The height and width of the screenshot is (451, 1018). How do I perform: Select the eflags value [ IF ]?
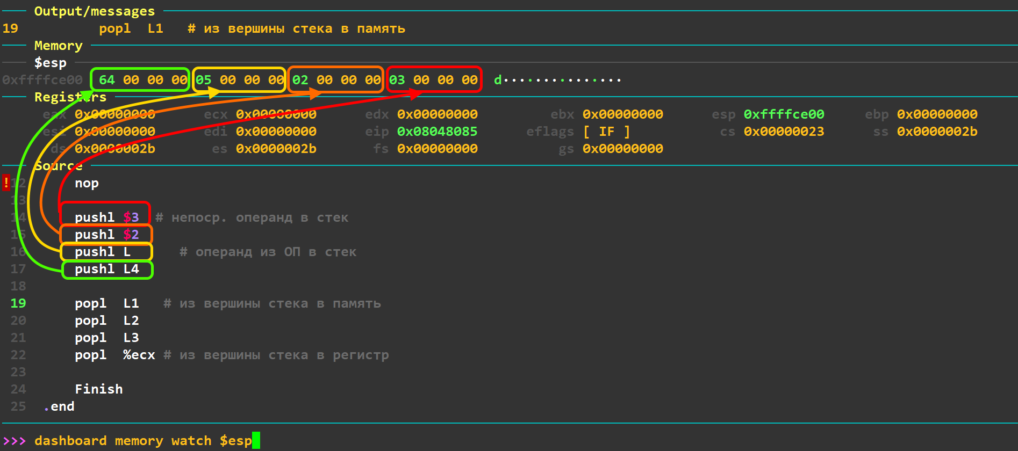pos(606,132)
